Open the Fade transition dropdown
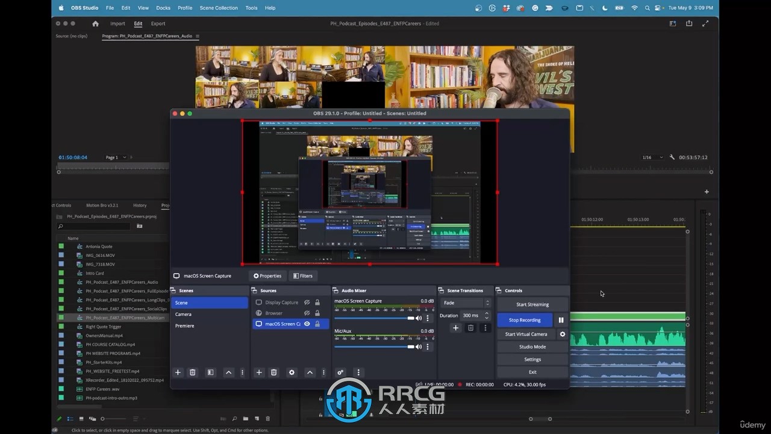The image size is (771, 434). 466,303
